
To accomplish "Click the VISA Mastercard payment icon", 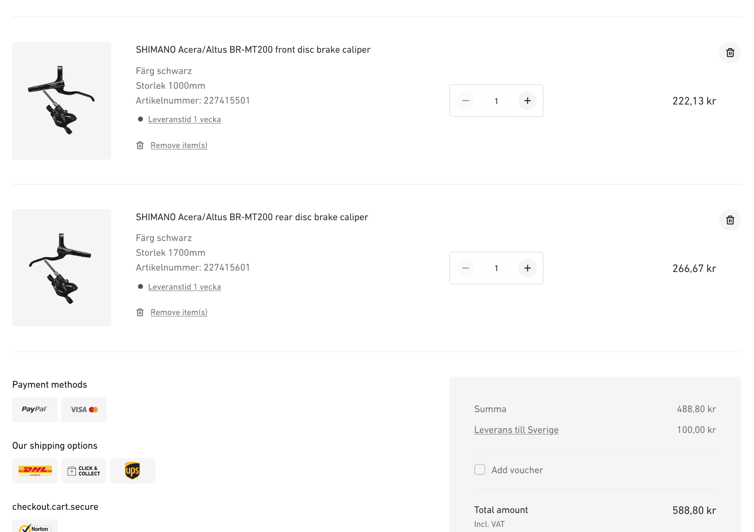I will click(84, 409).
